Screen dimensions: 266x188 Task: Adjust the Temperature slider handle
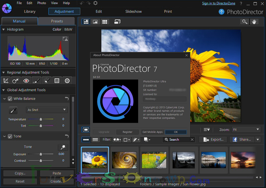(41, 119)
